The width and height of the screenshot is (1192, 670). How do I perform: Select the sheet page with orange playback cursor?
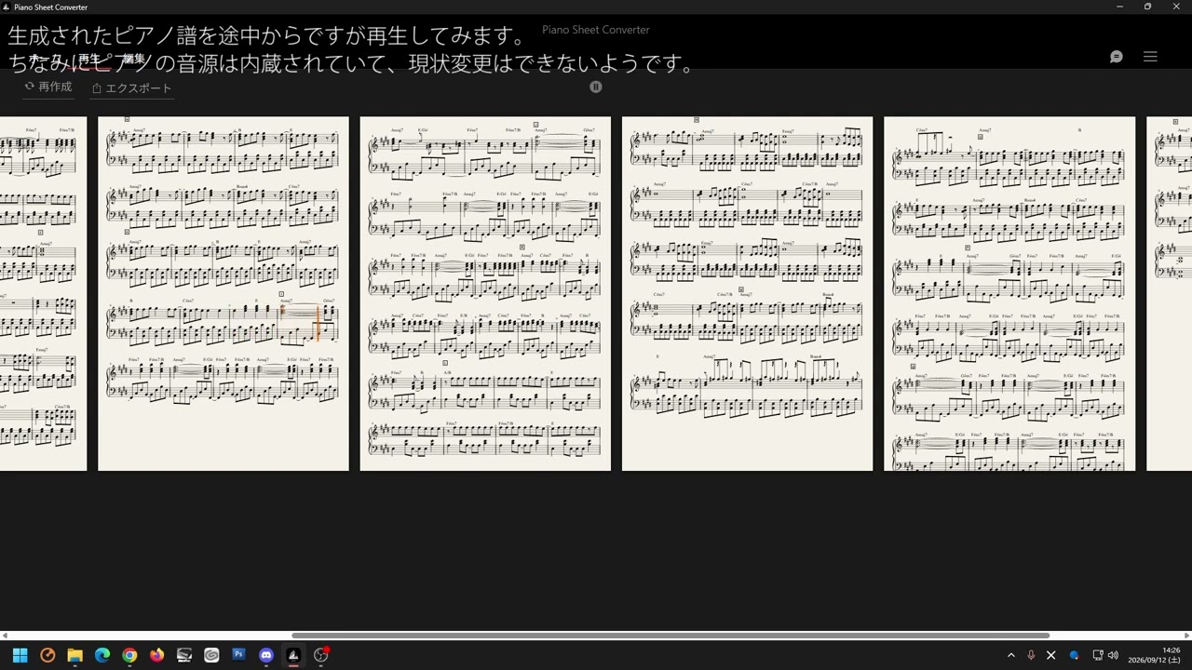coord(223,293)
